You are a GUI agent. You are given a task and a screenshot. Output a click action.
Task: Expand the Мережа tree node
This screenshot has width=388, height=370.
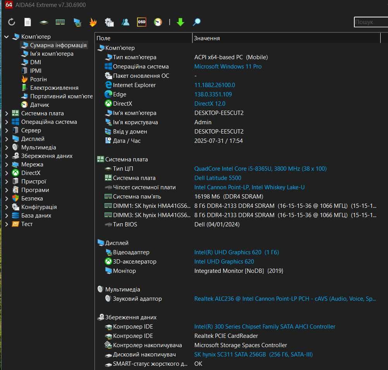pos(7,164)
